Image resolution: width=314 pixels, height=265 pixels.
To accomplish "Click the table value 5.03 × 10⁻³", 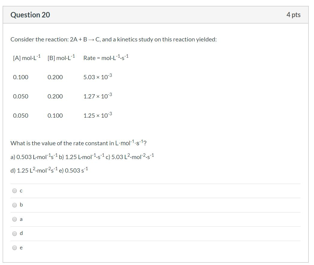I will point(97,77).
